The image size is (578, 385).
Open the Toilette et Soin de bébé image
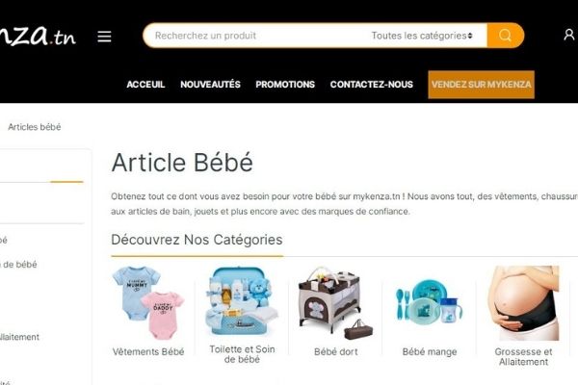242,301
